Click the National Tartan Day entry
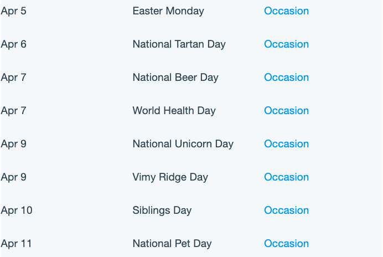Viewport: 383px width, 257px height. 179,44
